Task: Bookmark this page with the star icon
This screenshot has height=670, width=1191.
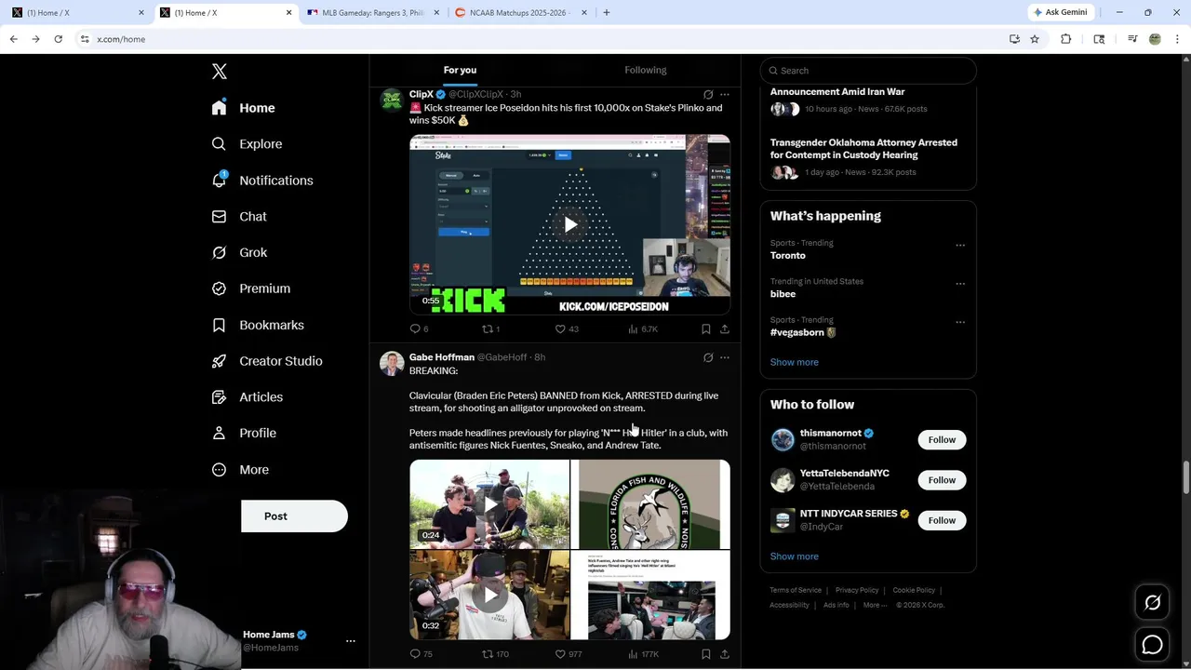Action: coord(1035,39)
